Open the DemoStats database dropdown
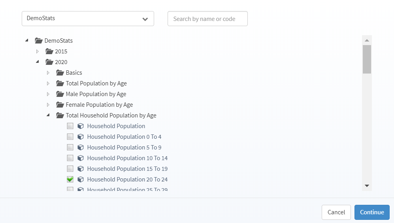Image resolution: width=394 pixels, height=223 pixels. click(x=88, y=19)
